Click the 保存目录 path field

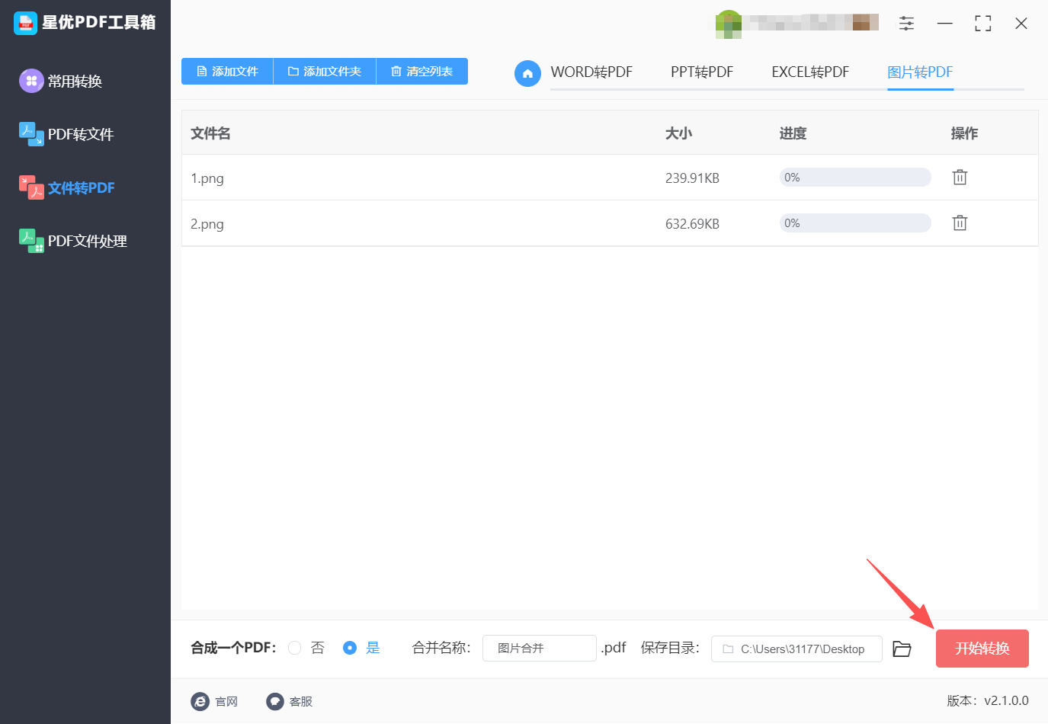pos(796,649)
